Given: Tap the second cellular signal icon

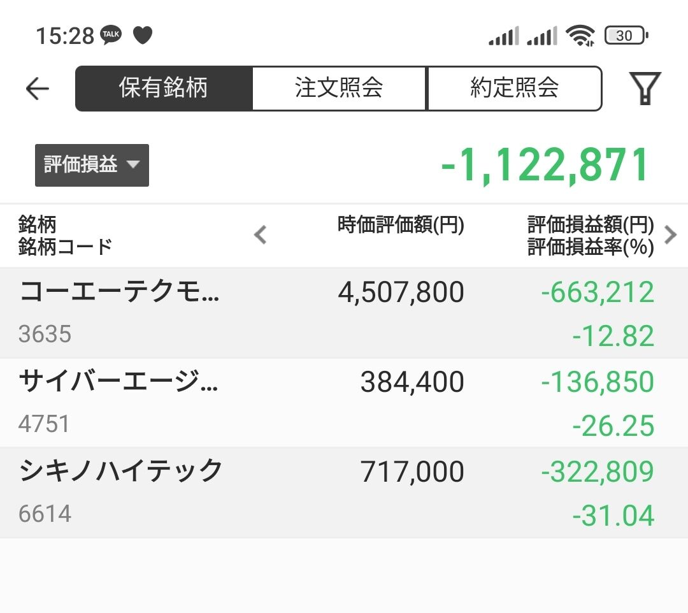Looking at the screenshot, I should coord(542,36).
